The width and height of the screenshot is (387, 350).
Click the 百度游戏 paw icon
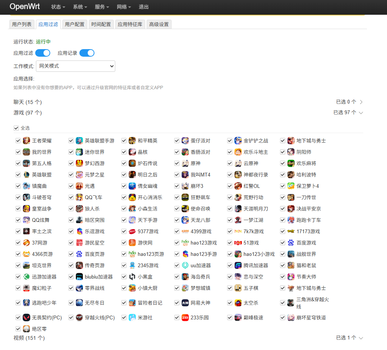click(291, 243)
